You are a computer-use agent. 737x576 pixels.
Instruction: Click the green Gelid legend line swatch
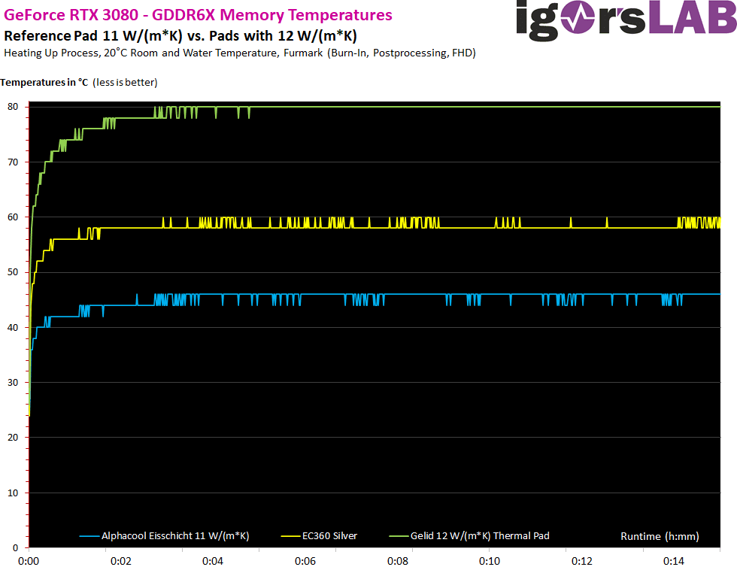[x=399, y=536]
